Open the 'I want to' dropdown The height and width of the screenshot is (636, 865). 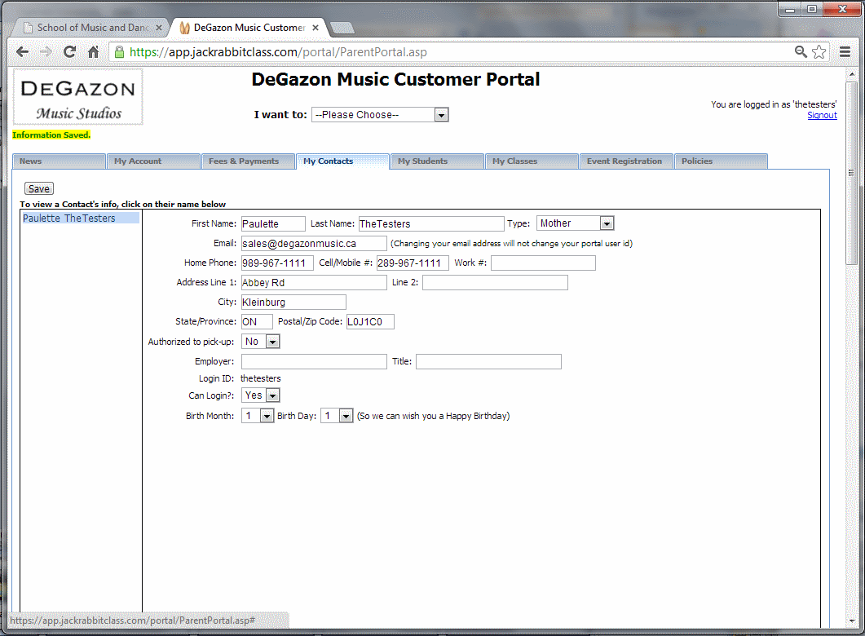(380, 115)
